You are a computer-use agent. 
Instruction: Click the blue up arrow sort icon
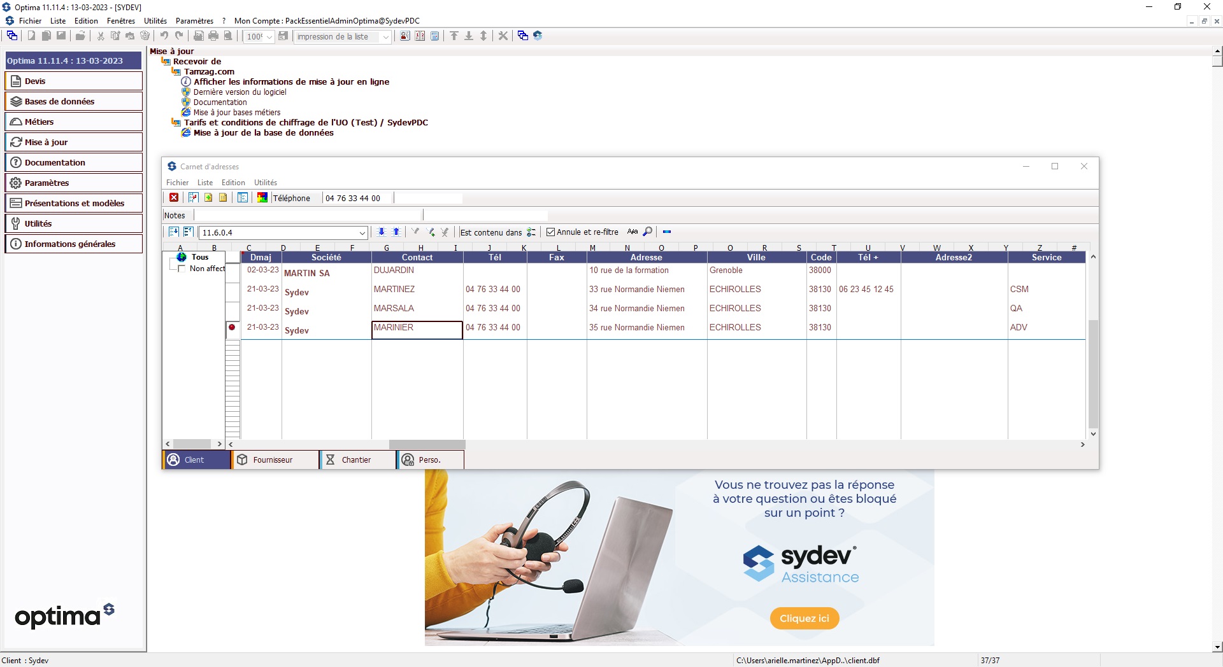[396, 232]
